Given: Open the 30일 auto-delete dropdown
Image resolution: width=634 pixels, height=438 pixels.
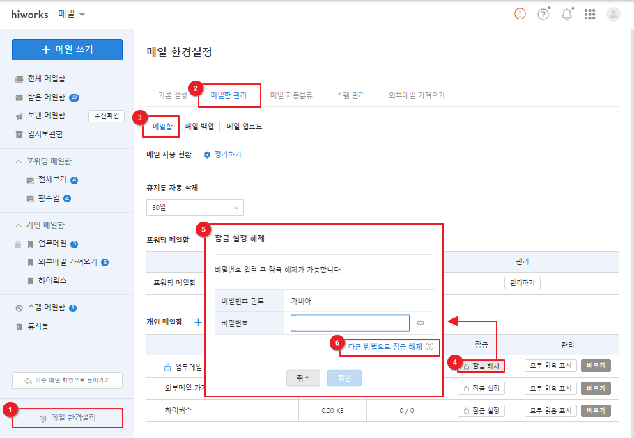Looking at the screenshot, I should click(x=195, y=207).
